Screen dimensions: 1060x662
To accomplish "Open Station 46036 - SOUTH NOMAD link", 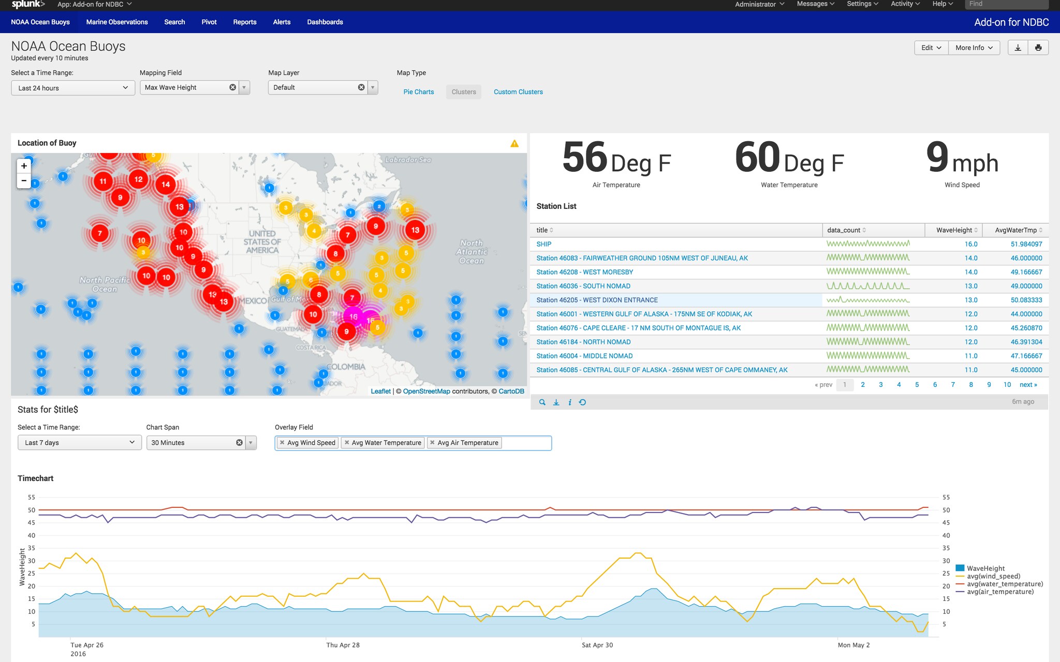I will click(583, 286).
